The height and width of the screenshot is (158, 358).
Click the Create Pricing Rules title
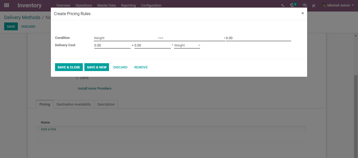(x=72, y=14)
